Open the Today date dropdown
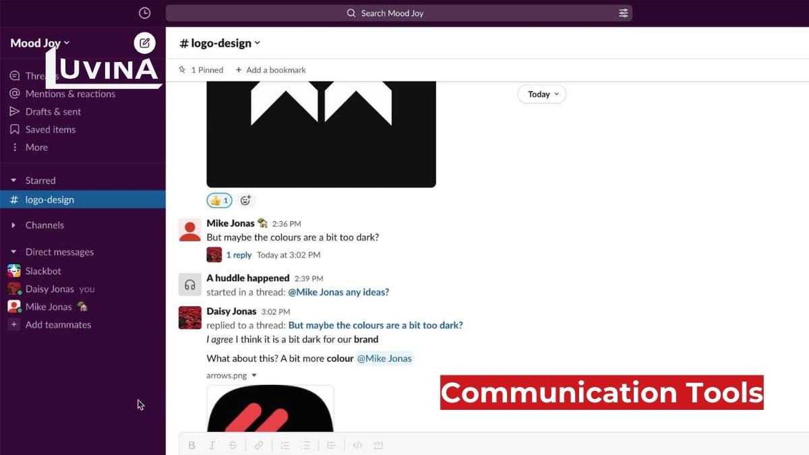This screenshot has width=809, height=455. tap(541, 94)
